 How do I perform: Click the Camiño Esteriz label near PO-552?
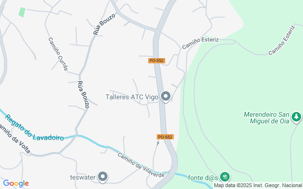click(200, 43)
